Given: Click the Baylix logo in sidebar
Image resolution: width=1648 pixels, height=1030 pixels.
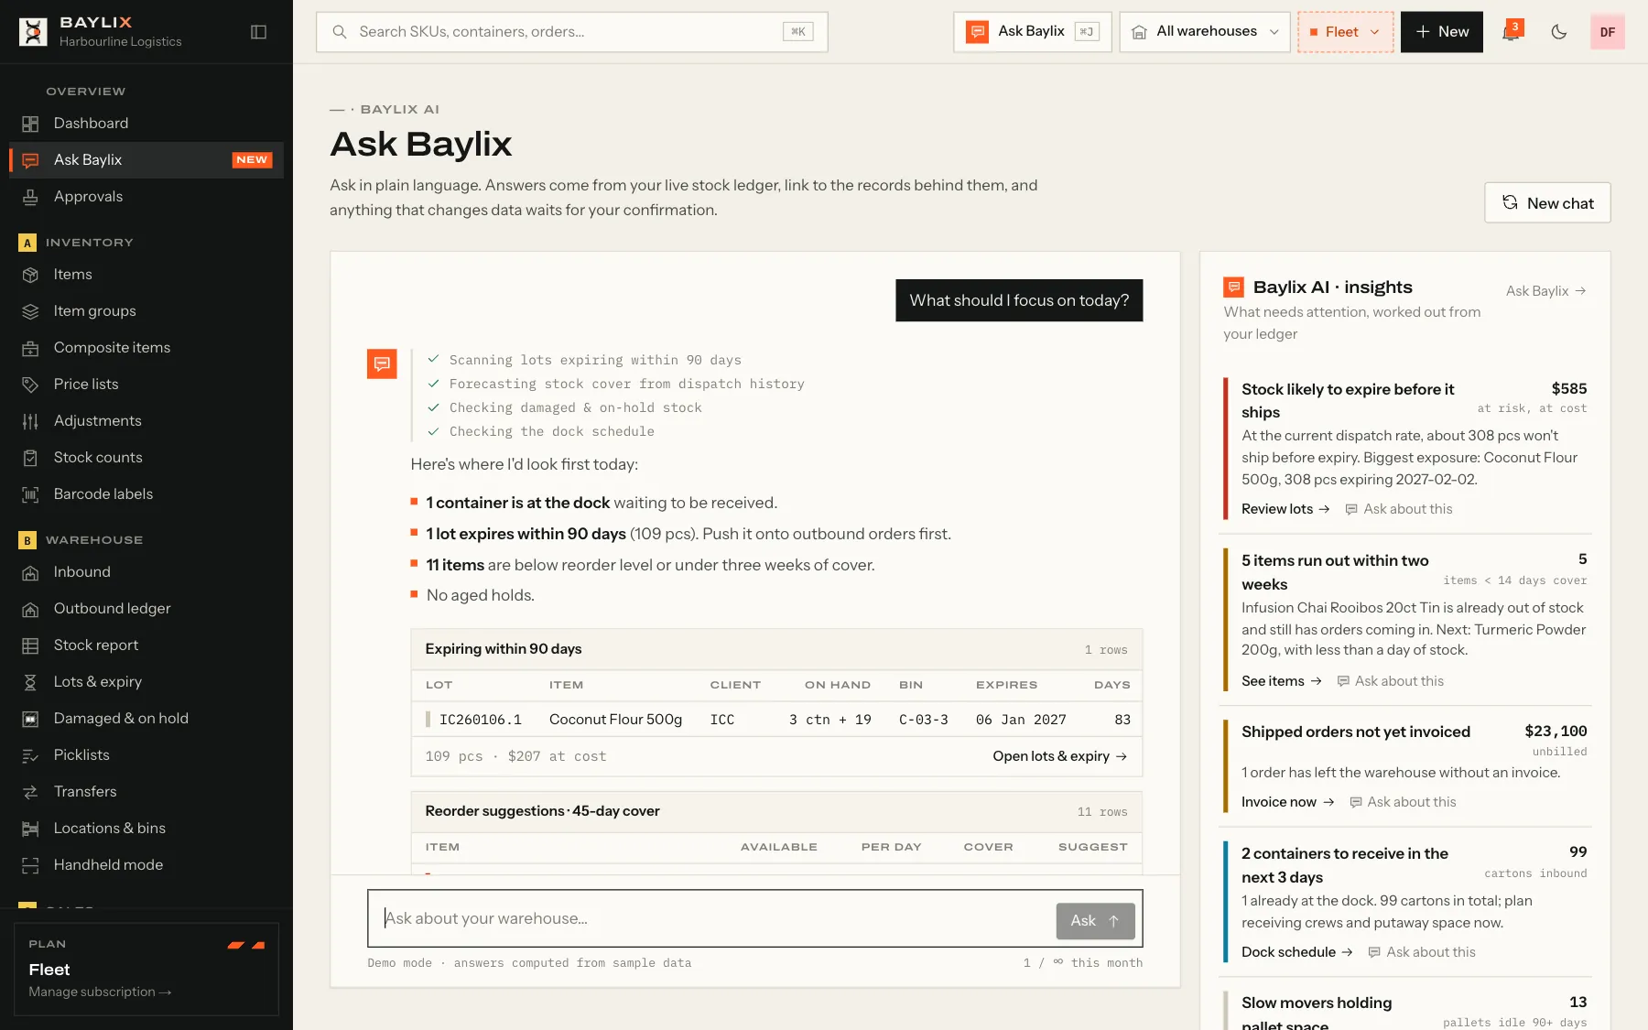Looking at the screenshot, I should click(33, 32).
